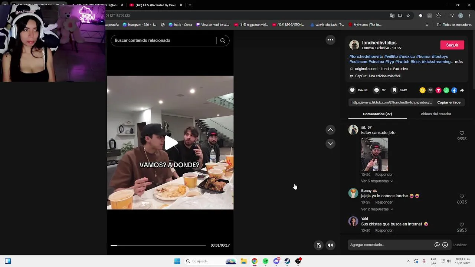The image size is (475, 267).
Task: Show more bookmarks chevron
Action: click(x=427, y=25)
